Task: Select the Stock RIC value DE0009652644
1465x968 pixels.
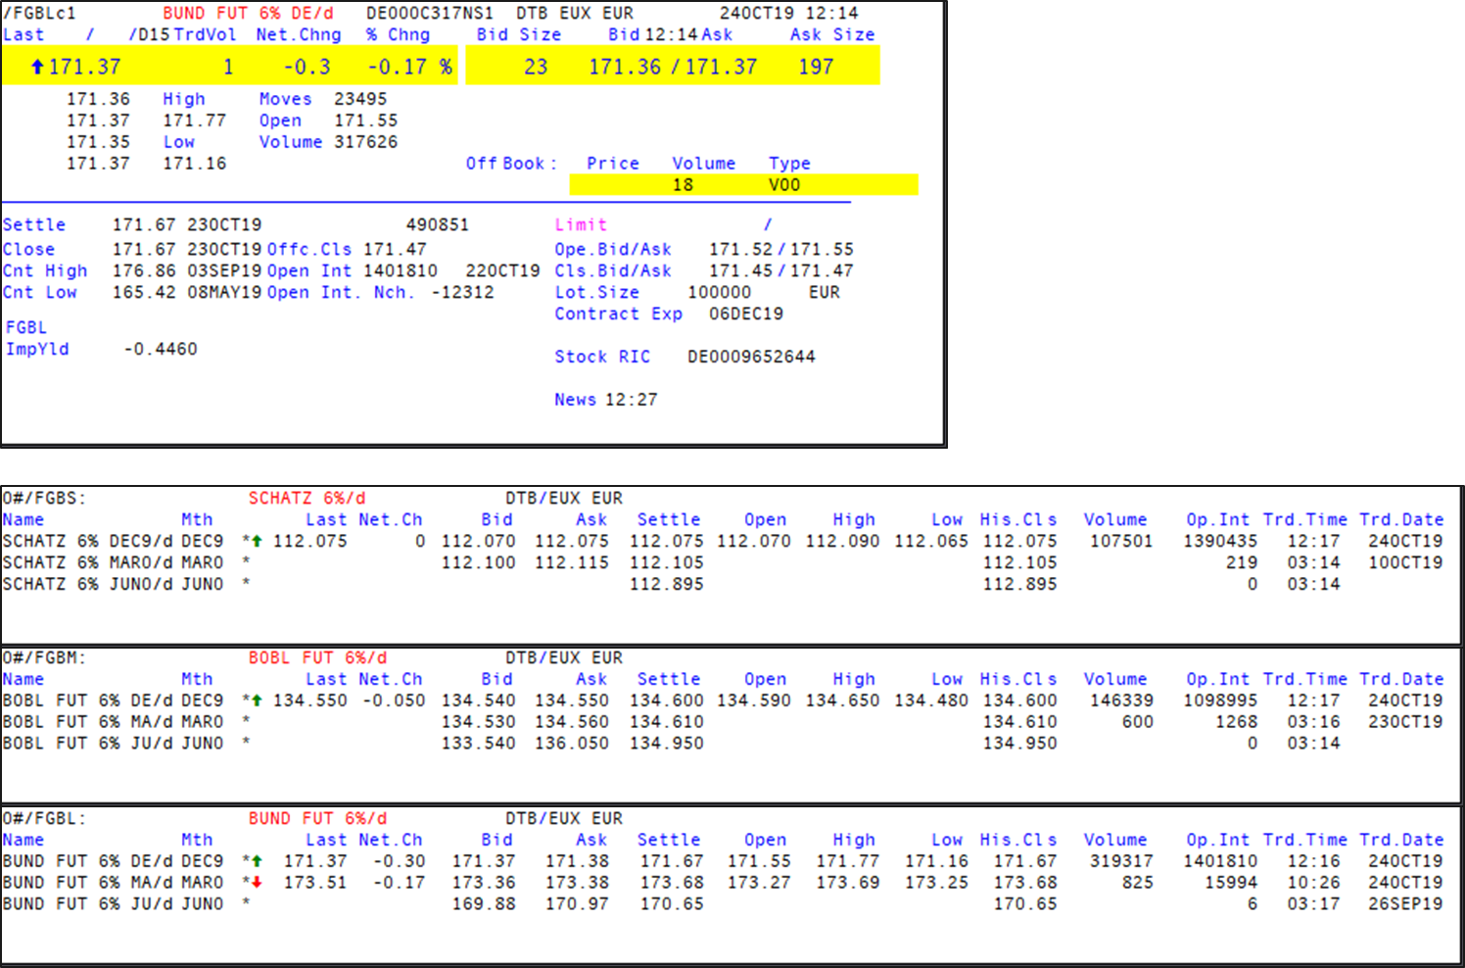Action: click(x=750, y=357)
